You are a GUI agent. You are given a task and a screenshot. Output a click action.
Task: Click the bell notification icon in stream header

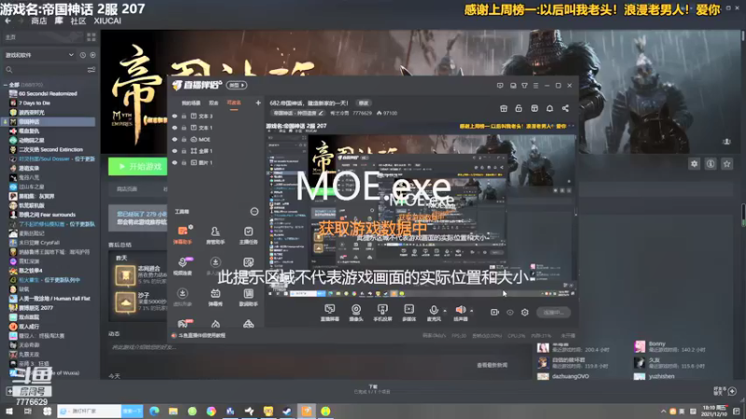(549, 108)
